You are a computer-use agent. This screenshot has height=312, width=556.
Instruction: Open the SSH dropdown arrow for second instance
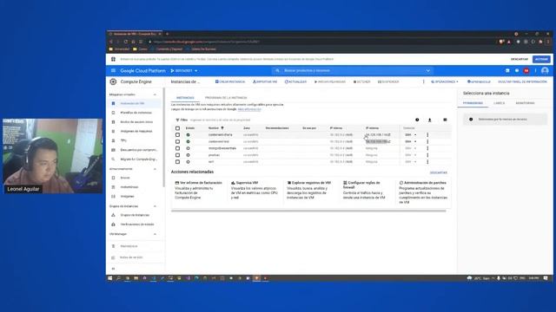pos(415,141)
